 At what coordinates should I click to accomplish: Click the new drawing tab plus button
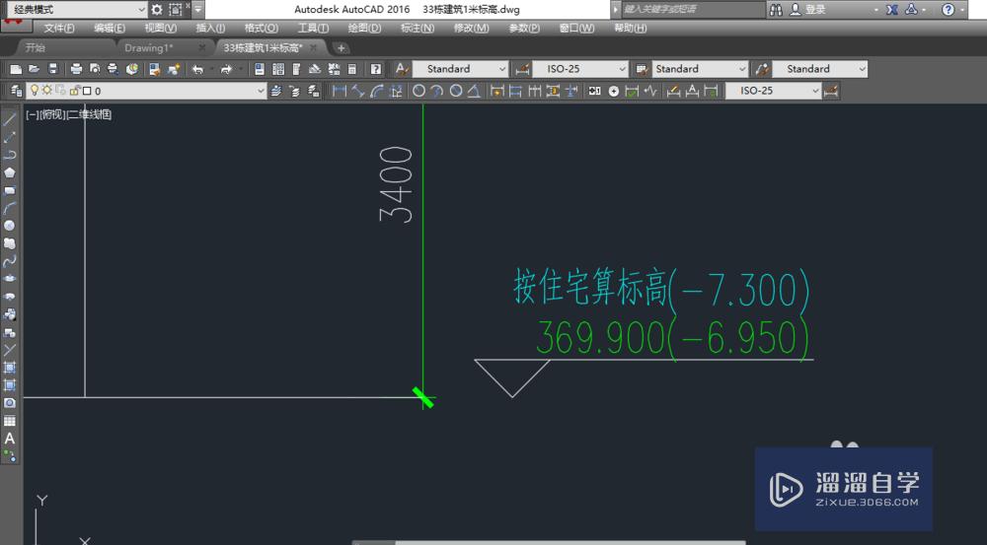tap(341, 47)
